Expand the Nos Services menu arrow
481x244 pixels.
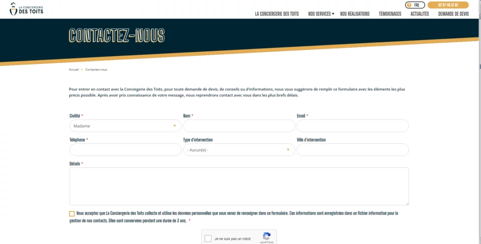333,14
